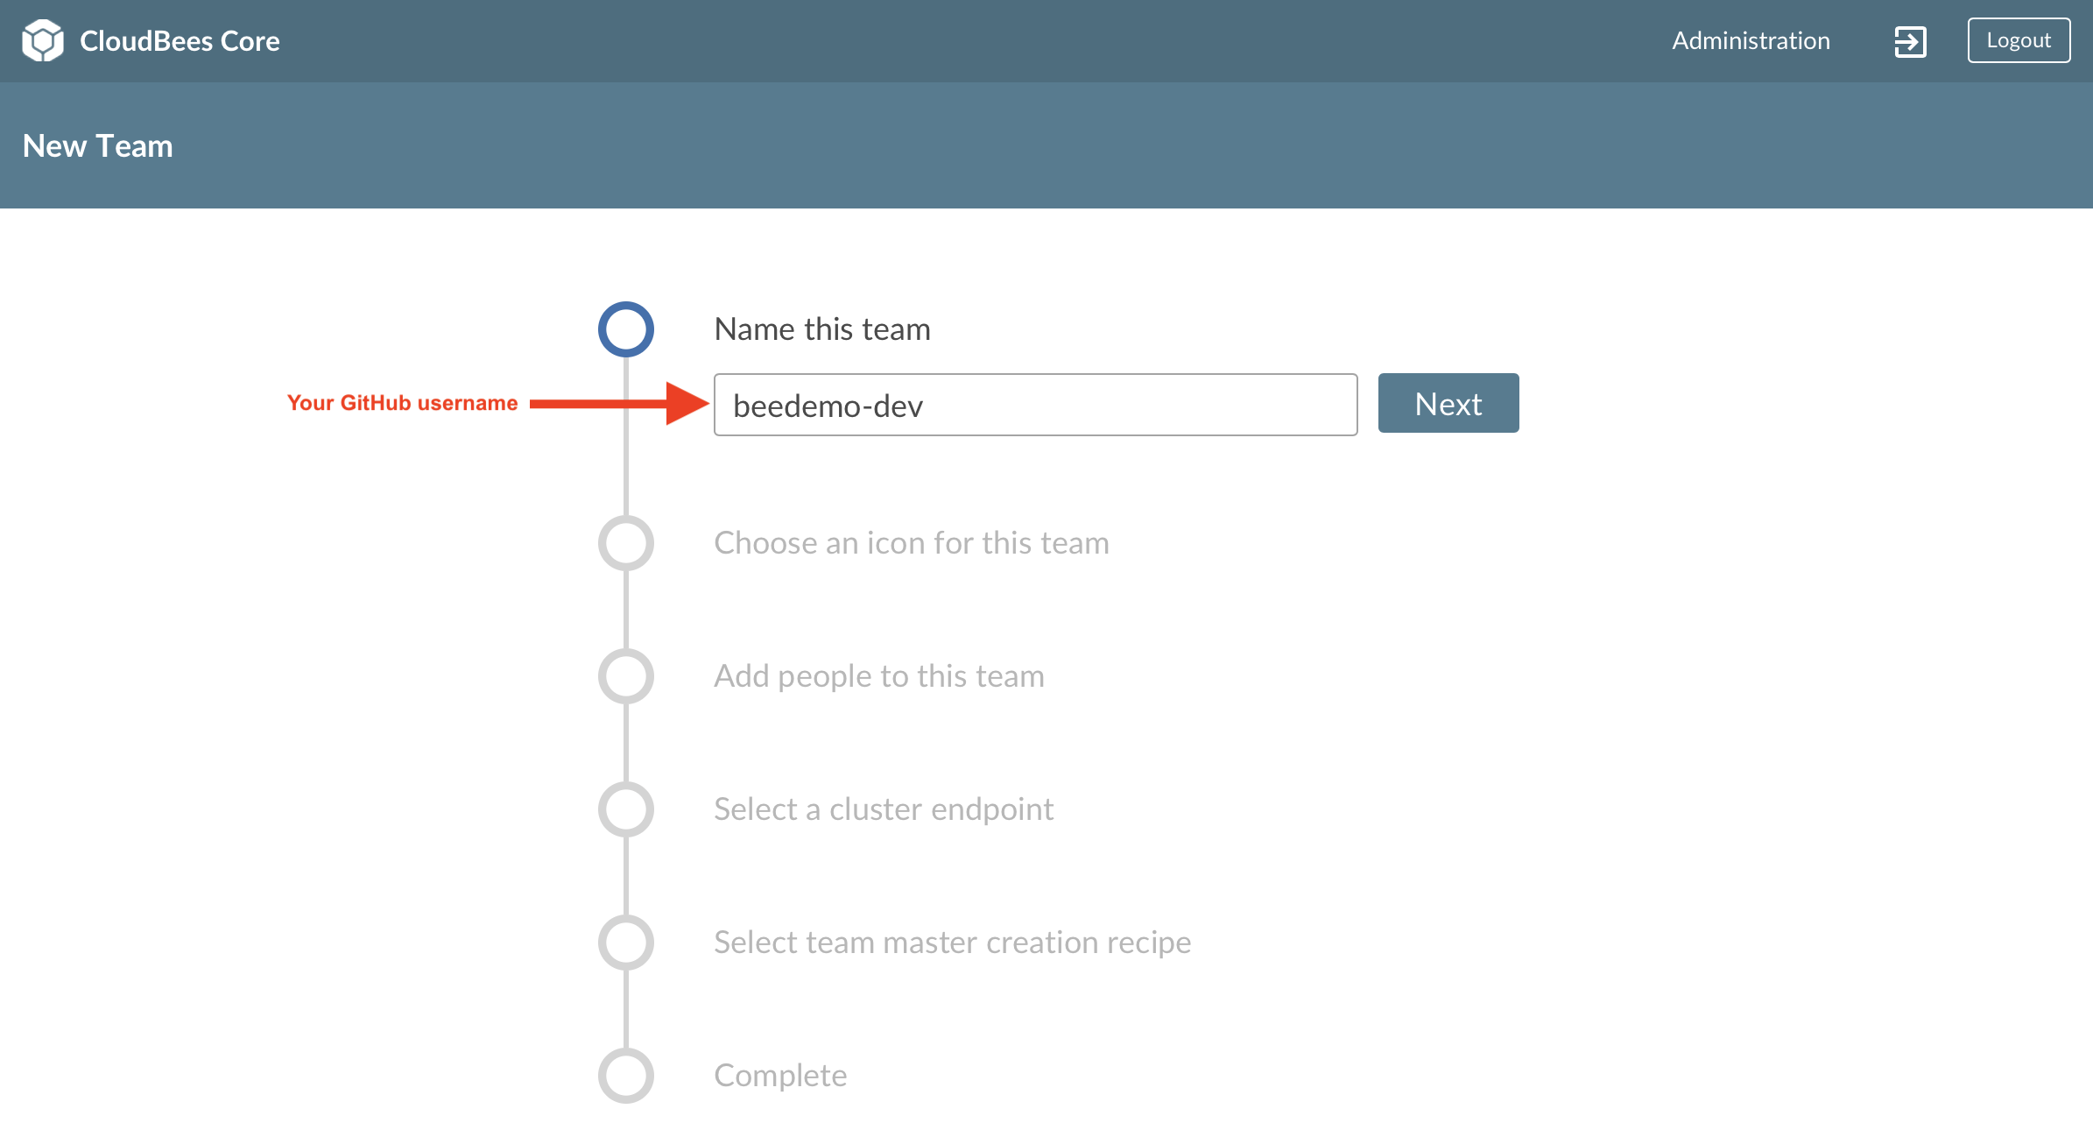Click the CloudBees Core title text
Viewport: 2093px width, 1123px height.
[x=180, y=41]
